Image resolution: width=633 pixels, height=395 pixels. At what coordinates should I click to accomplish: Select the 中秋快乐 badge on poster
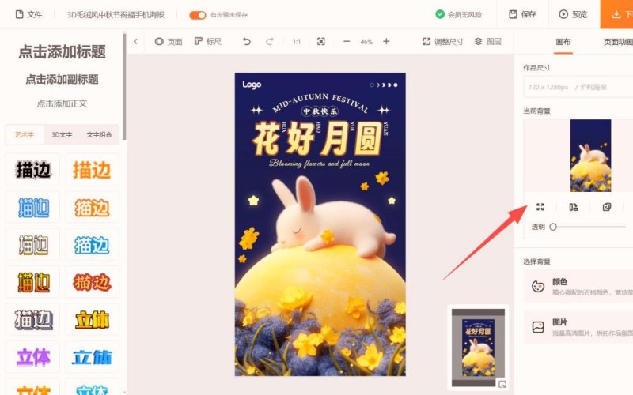click(x=320, y=111)
